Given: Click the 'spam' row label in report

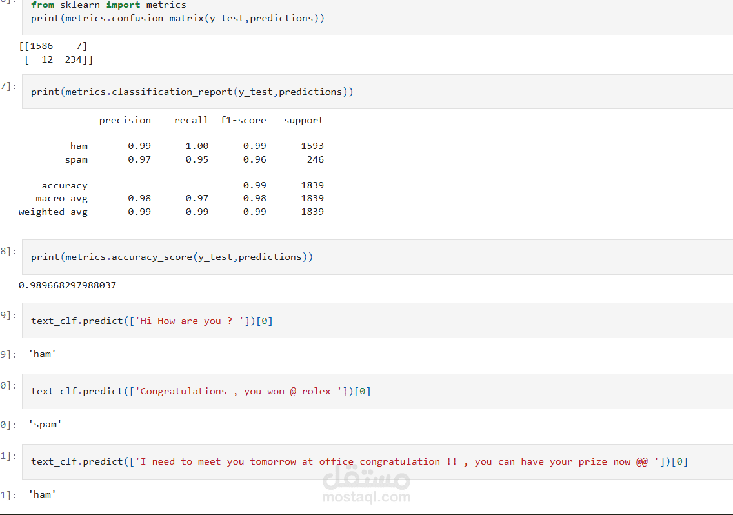Looking at the screenshot, I should click(76, 159).
